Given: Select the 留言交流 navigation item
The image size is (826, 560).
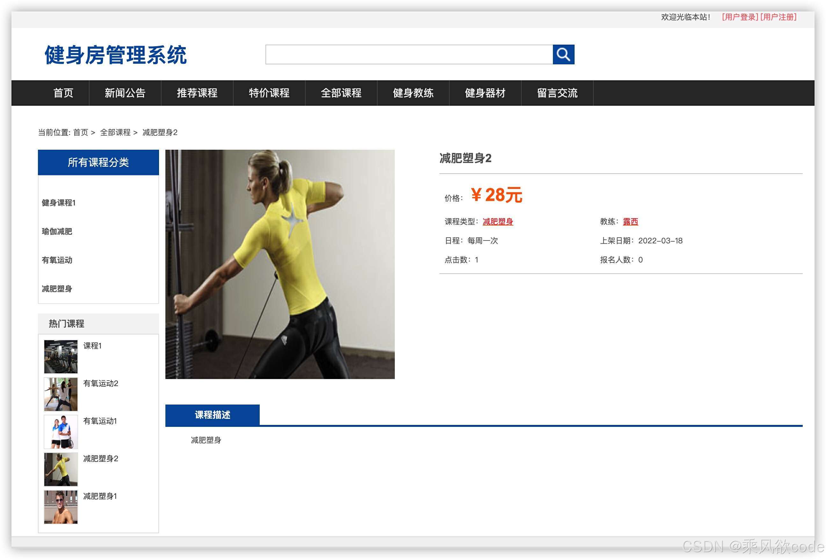Looking at the screenshot, I should pyautogui.click(x=557, y=93).
